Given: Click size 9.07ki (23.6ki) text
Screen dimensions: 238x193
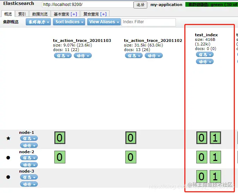Looking at the screenshot, I should 72,45.
